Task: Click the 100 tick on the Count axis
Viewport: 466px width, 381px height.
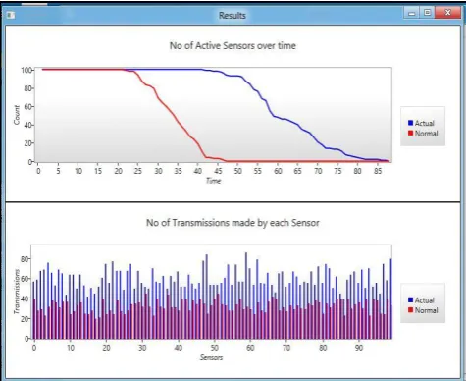Action: point(26,70)
